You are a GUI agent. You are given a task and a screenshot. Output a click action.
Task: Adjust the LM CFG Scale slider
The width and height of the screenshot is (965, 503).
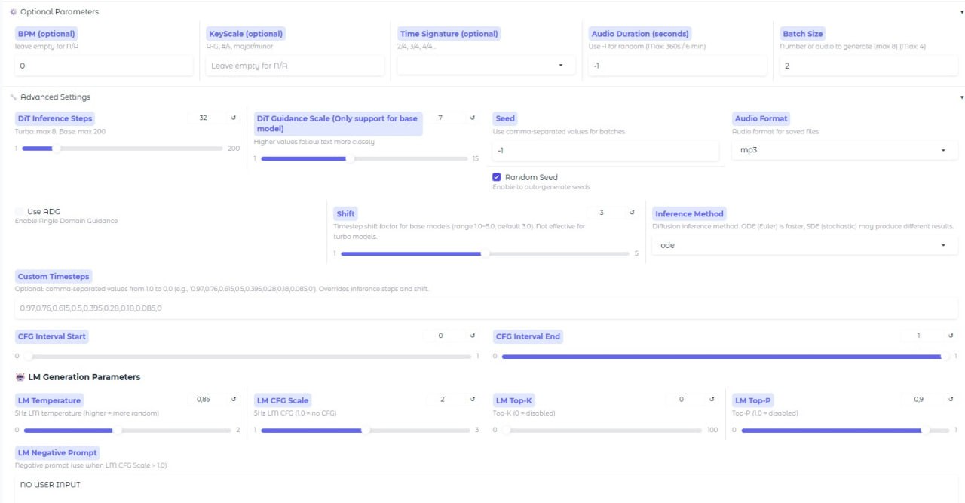[365, 431]
